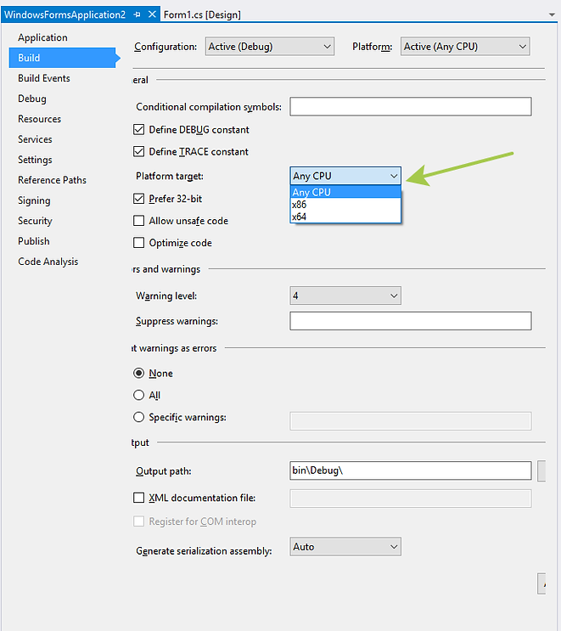
Task: Enable XML documentation file checkbox
Action: click(x=138, y=499)
